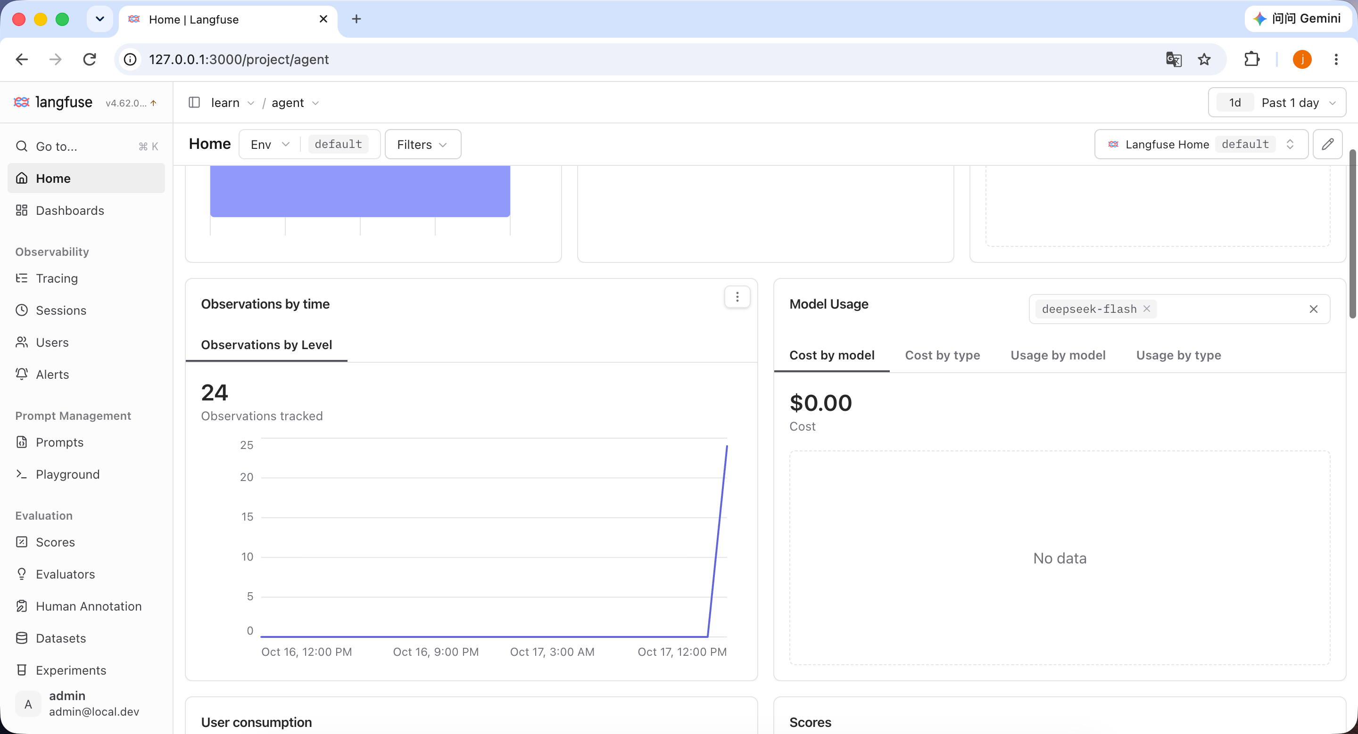Click the 1d quick range button
The width and height of the screenshot is (1358, 734).
tap(1234, 103)
